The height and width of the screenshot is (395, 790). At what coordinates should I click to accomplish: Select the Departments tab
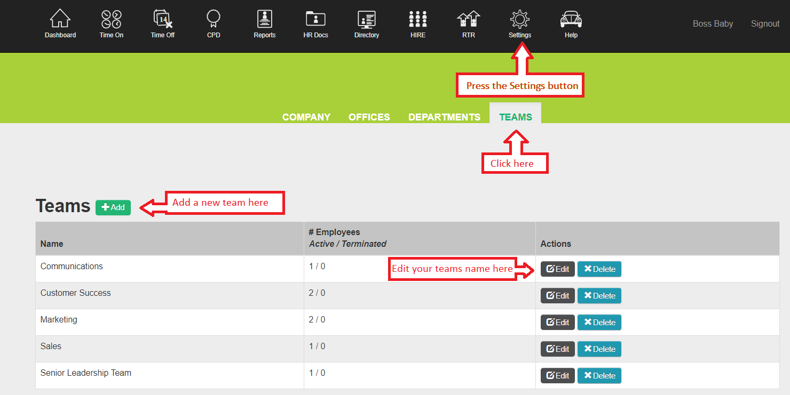point(444,117)
